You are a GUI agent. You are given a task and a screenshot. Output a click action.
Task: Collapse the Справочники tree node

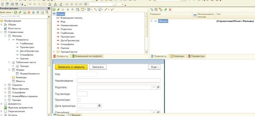[x=2, y=32]
